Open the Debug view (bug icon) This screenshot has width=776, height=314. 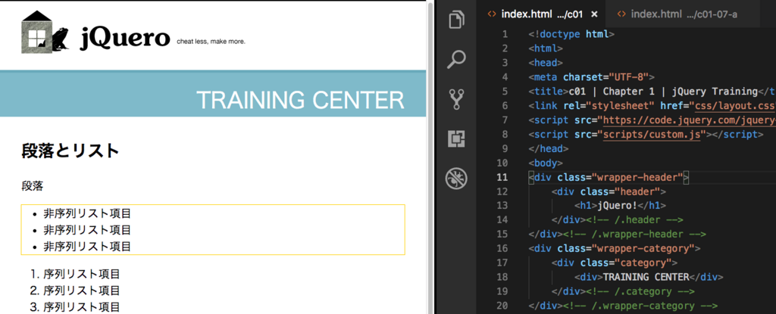point(456,179)
